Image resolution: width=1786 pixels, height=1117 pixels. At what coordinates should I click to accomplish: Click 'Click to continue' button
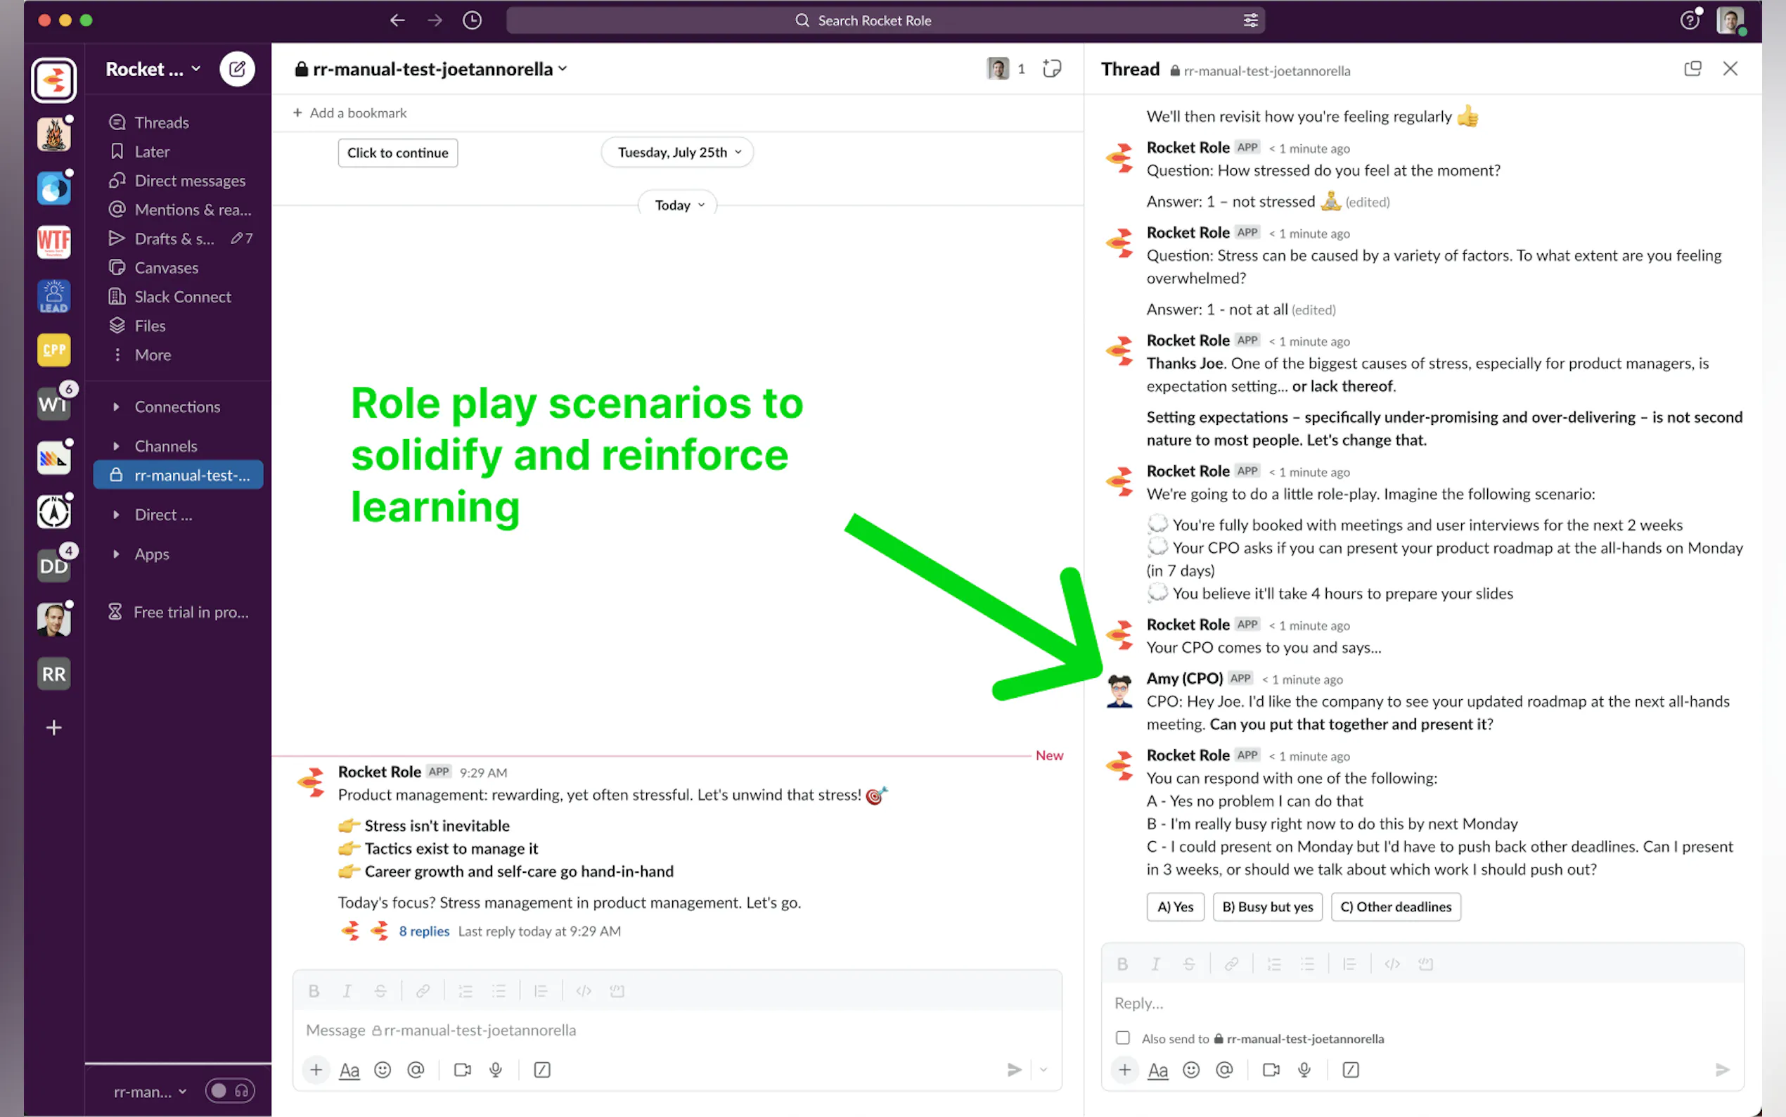tap(397, 153)
